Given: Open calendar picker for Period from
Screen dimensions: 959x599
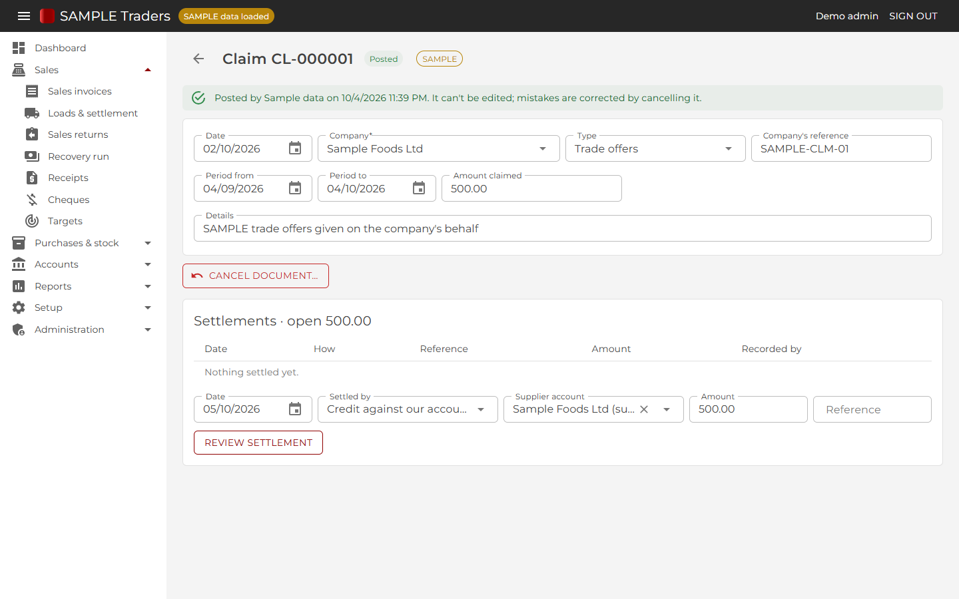Looking at the screenshot, I should pos(295,188).
